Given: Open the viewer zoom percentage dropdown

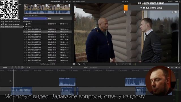Looking at the screenshot, I should pos(170,1).
